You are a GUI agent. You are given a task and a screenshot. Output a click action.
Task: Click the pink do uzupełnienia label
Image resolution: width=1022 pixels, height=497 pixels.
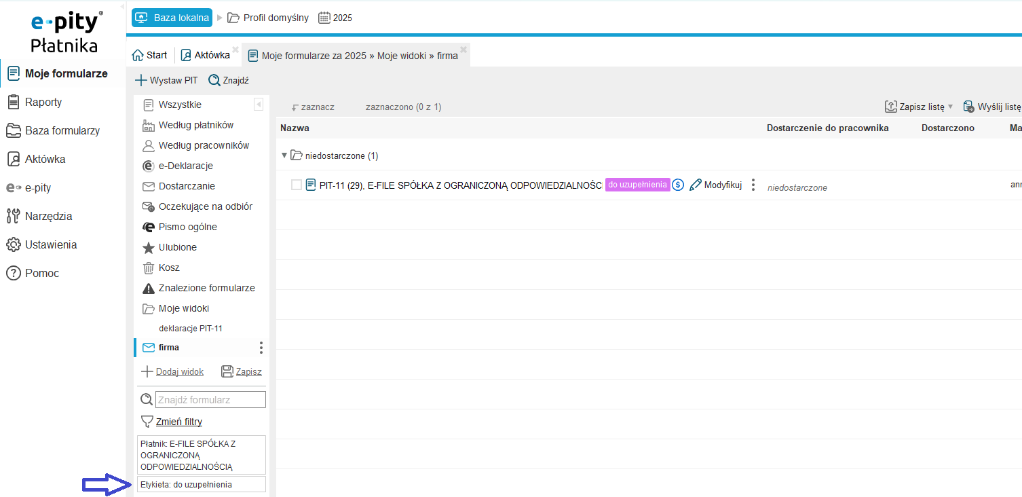click(637, 185)
